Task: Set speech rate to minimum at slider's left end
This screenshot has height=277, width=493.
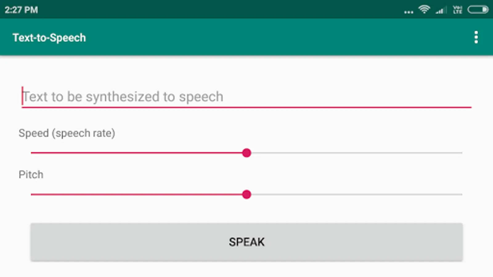Action: click(31, 153)
